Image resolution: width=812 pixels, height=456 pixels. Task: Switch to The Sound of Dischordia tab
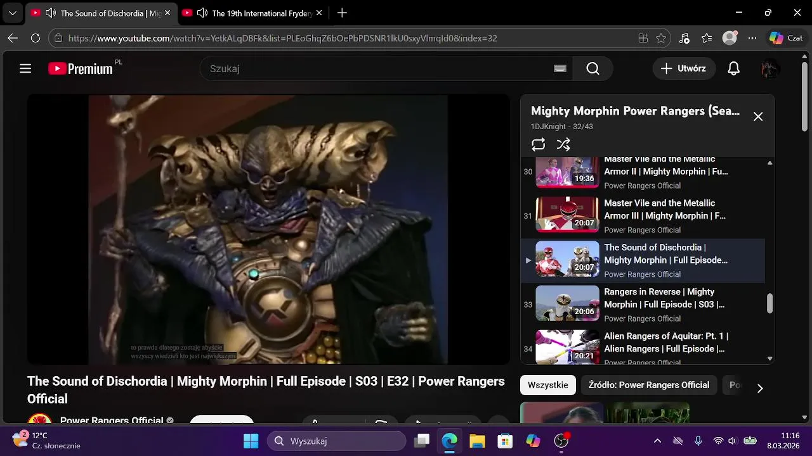pos(101,13)
